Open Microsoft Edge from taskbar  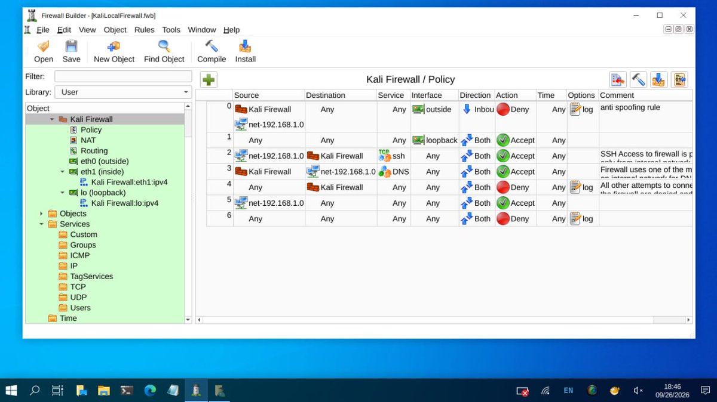point(150,391)
